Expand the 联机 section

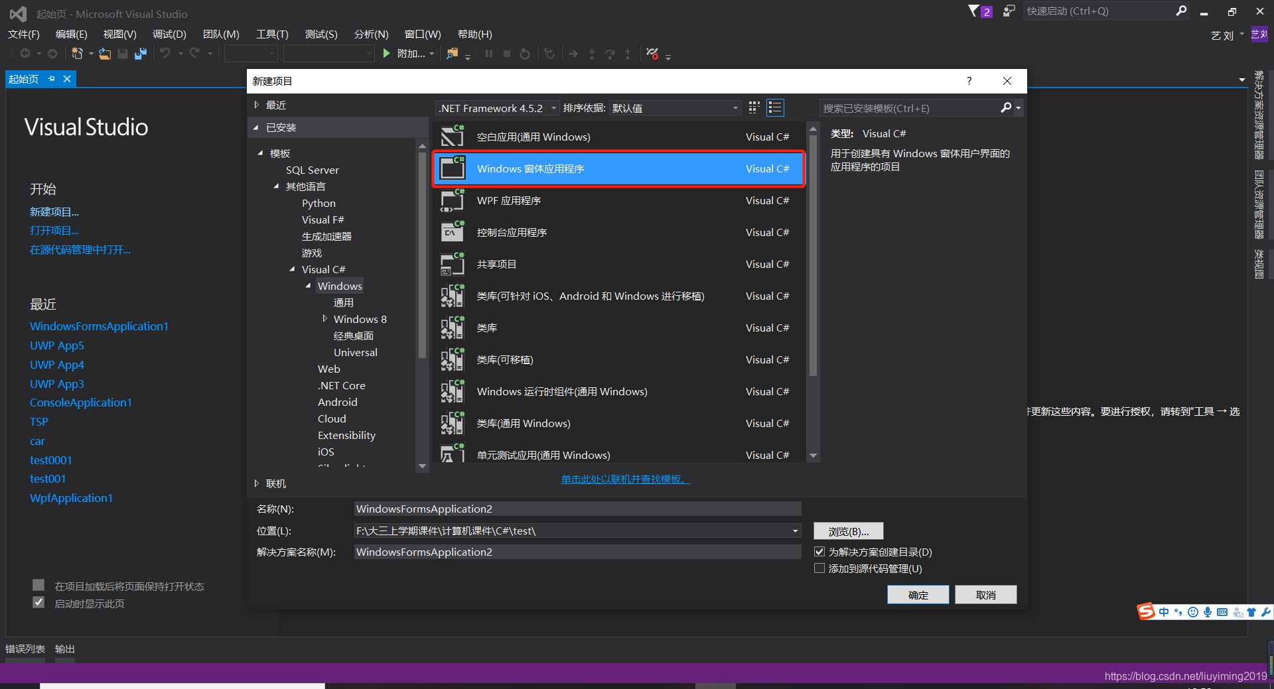click(257, 483)
